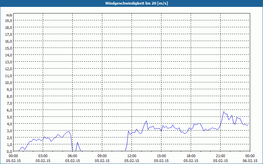
Task: Click the 10,0 y-axis label
Action: pyautogui.click(x=9, y=83)
